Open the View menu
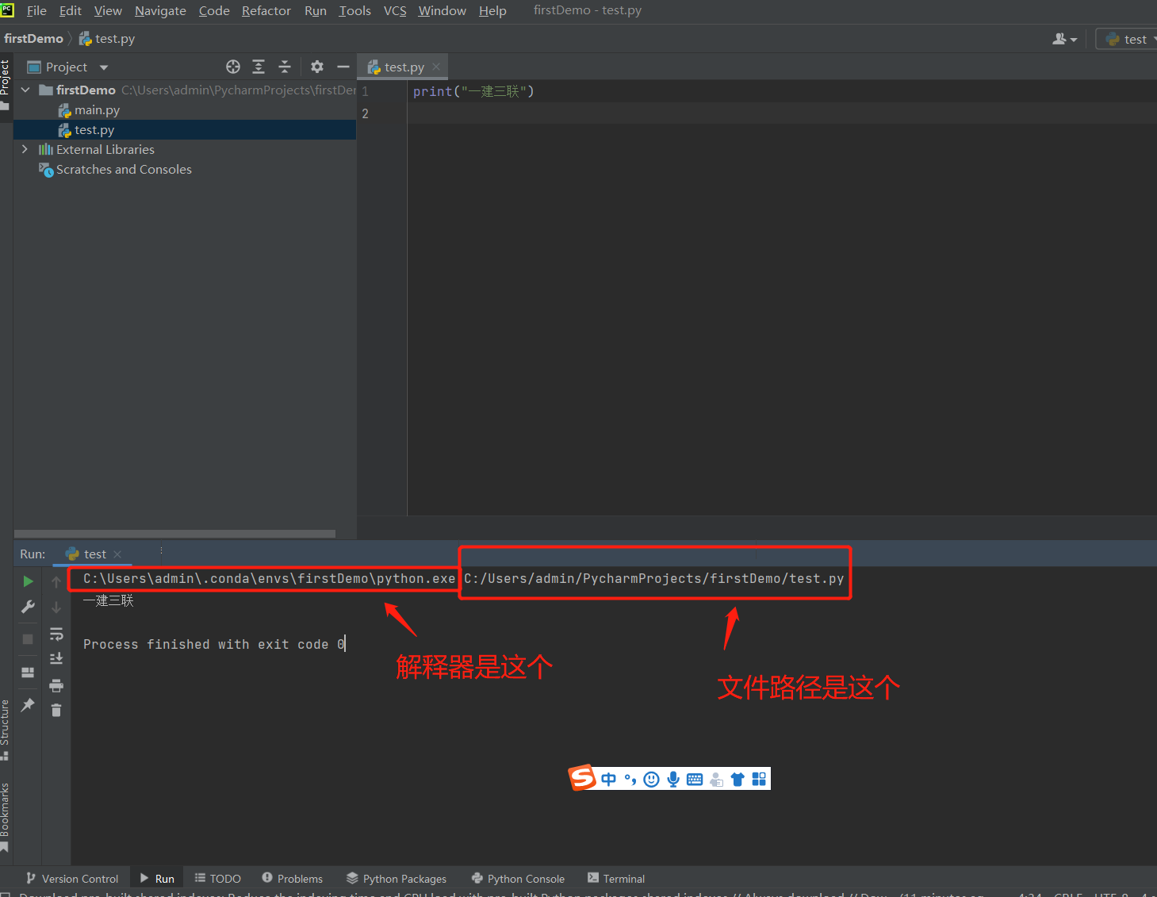This screenshot has width=1157, height=897. tap(108, 10)
